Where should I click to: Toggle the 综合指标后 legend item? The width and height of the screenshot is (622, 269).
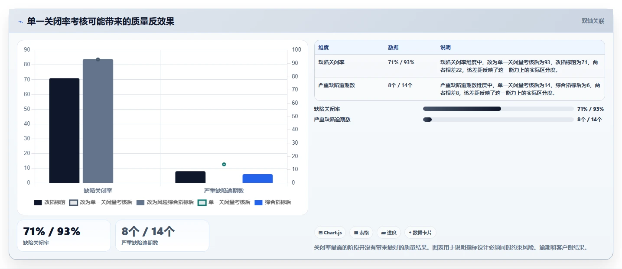click(273, 202)
